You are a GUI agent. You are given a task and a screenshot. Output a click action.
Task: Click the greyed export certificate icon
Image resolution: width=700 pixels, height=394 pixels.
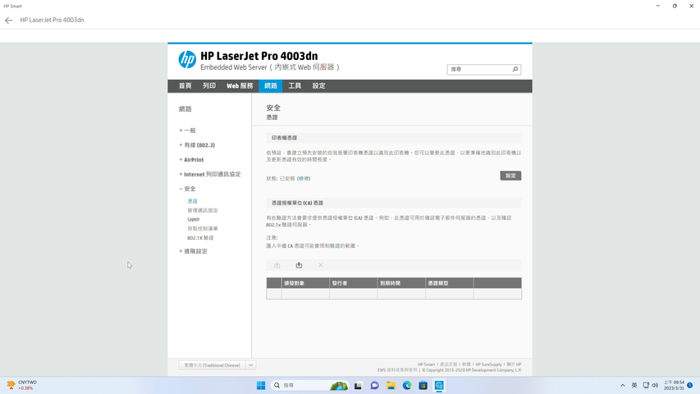(x=277, y=265)
